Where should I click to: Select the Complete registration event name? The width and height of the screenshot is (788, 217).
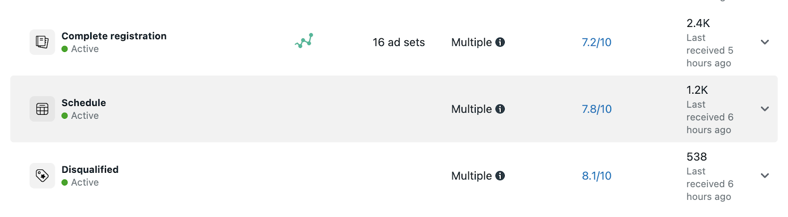point(114,36)
